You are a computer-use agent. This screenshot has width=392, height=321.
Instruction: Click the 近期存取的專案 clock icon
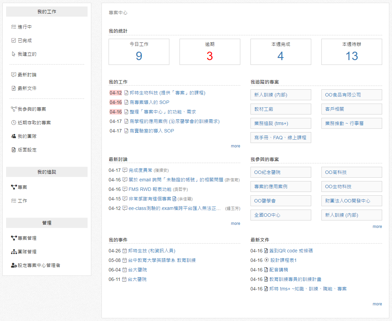pyautogui.click(x=14, y=123)
